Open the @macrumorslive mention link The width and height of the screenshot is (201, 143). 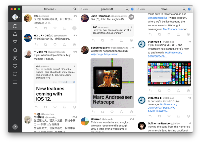158,18
